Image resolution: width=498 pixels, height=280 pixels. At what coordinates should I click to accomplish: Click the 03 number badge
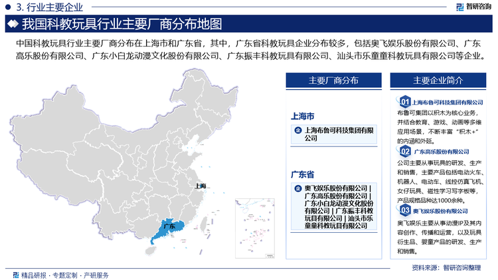[x=404, y=210]
